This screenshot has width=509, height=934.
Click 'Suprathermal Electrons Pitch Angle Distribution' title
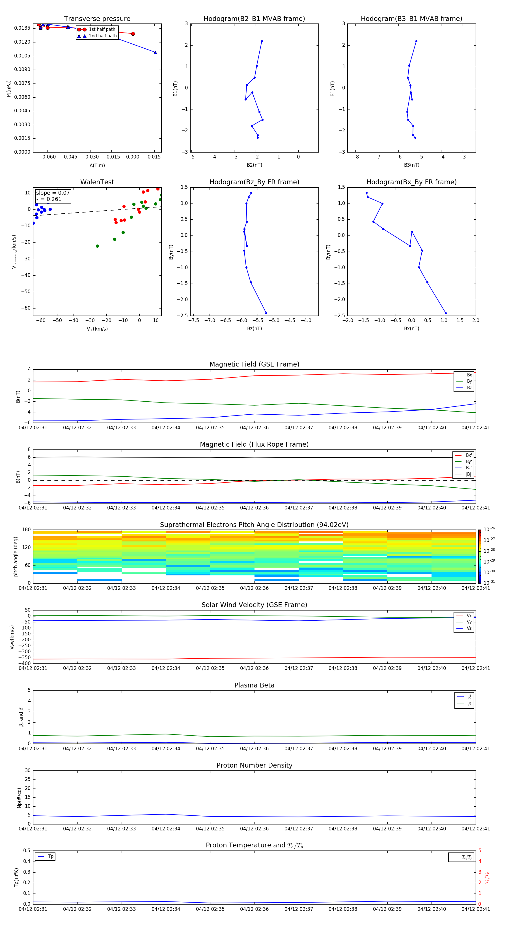click(x=254, y=525)
